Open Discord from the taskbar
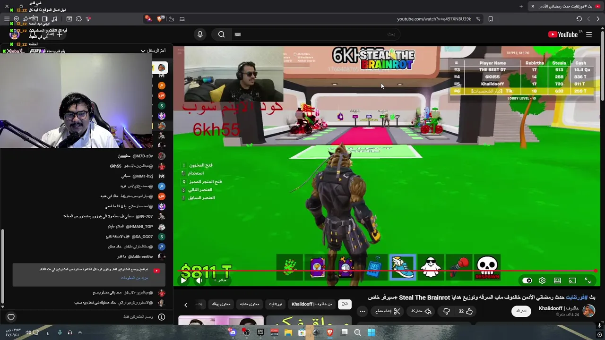 233,332
